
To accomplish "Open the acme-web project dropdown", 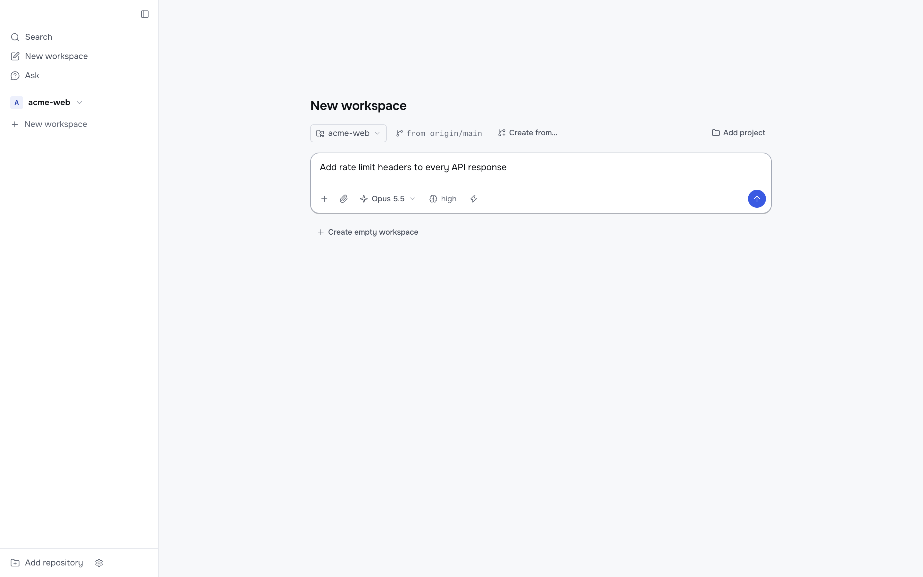I will point(348,133).
